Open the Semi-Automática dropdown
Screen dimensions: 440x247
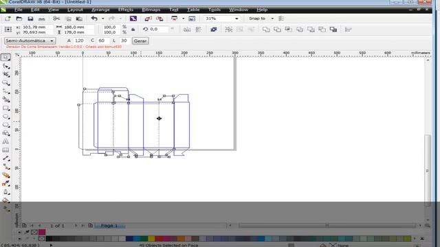click(30, 40)
